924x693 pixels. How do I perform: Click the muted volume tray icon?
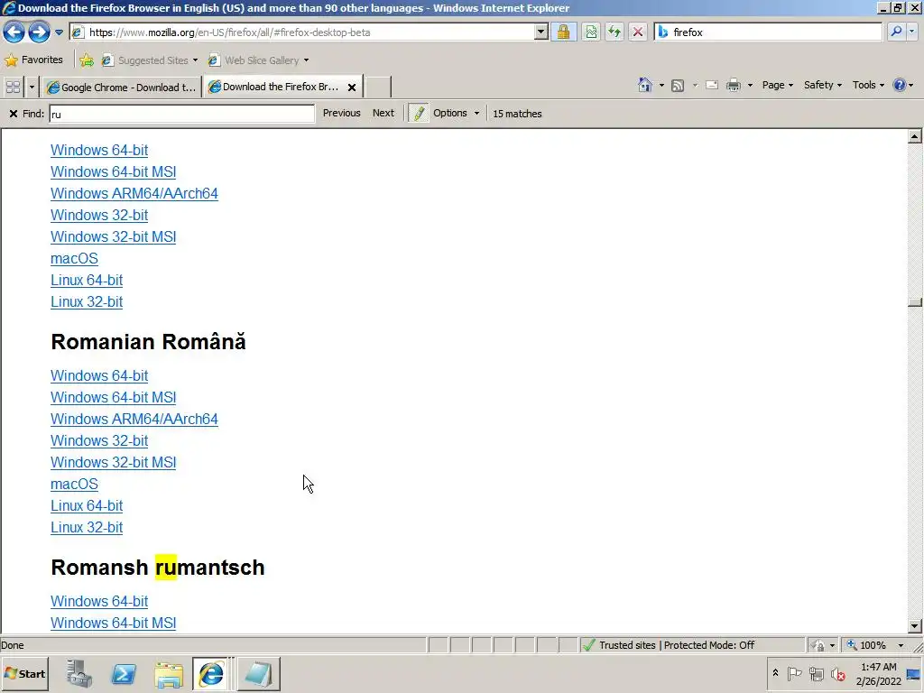[x=837, y=673]
